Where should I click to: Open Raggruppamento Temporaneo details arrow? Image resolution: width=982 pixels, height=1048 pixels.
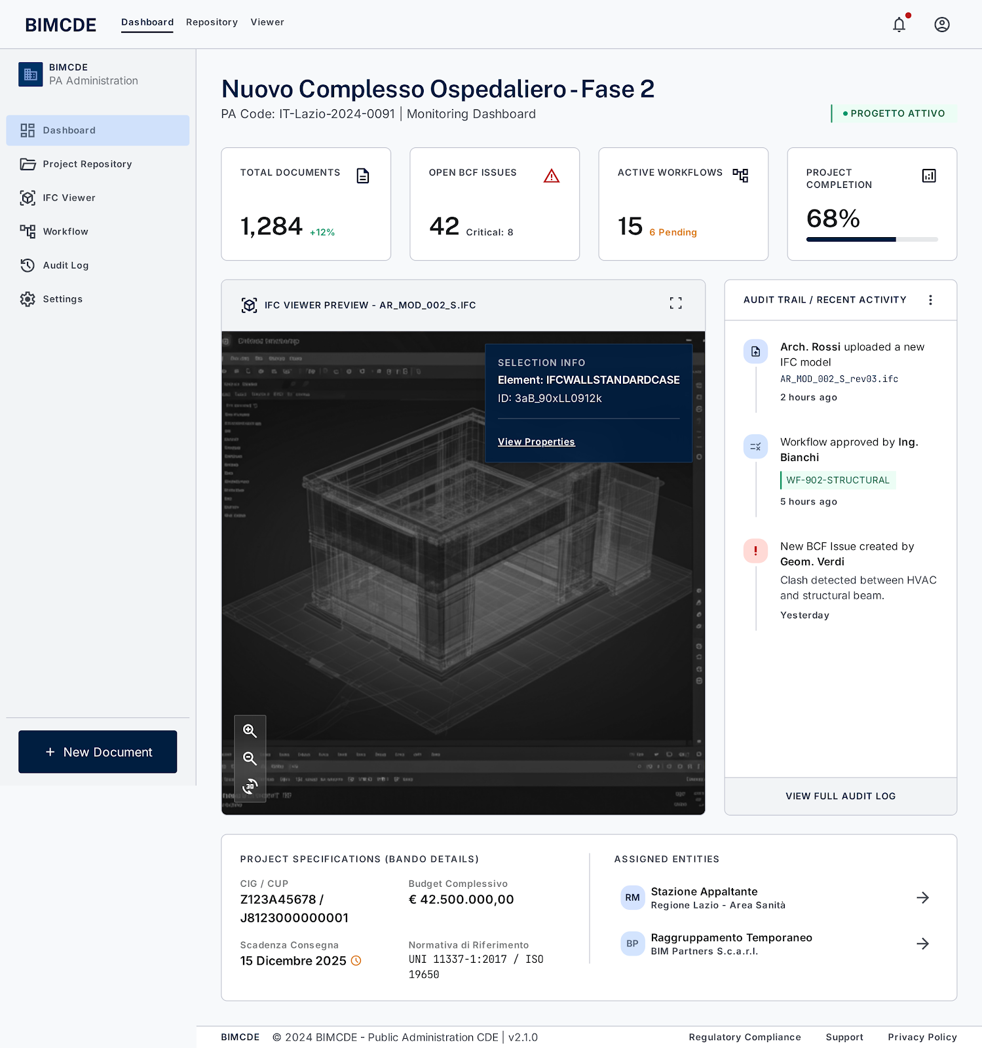923,943
